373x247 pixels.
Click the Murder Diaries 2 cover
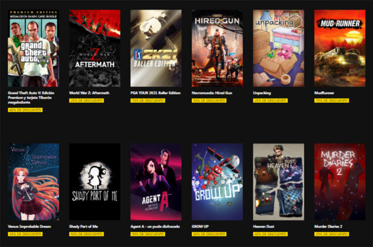(339, 182)
